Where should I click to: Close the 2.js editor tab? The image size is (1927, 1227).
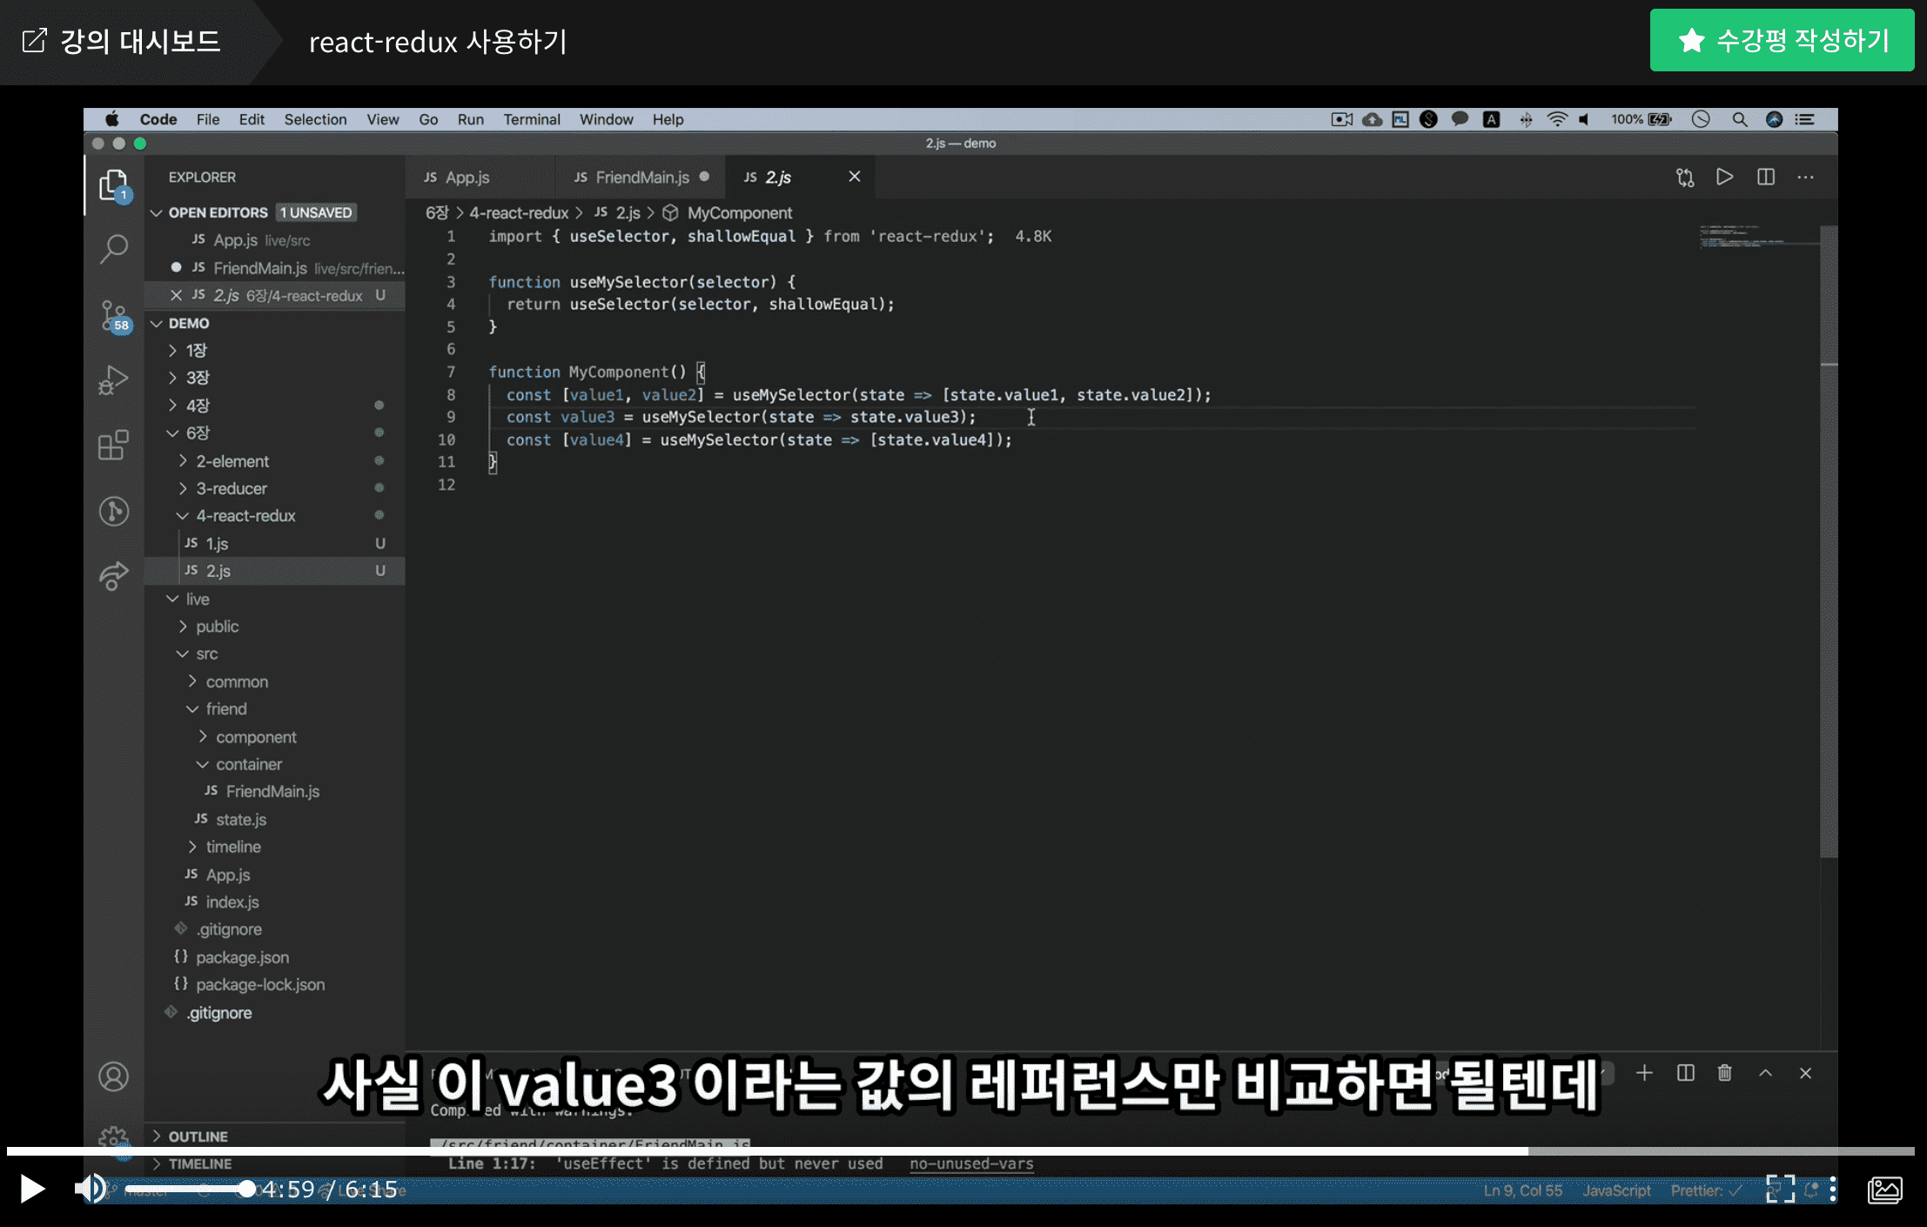[855, 177]
